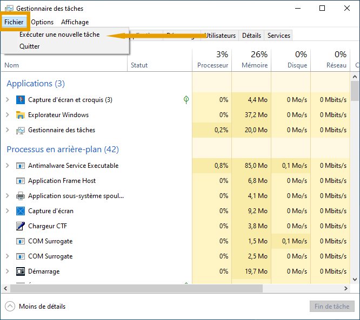The image size is (360, 320).
Task: Click the printer spooler application icon
Action: tap(21, 196)
